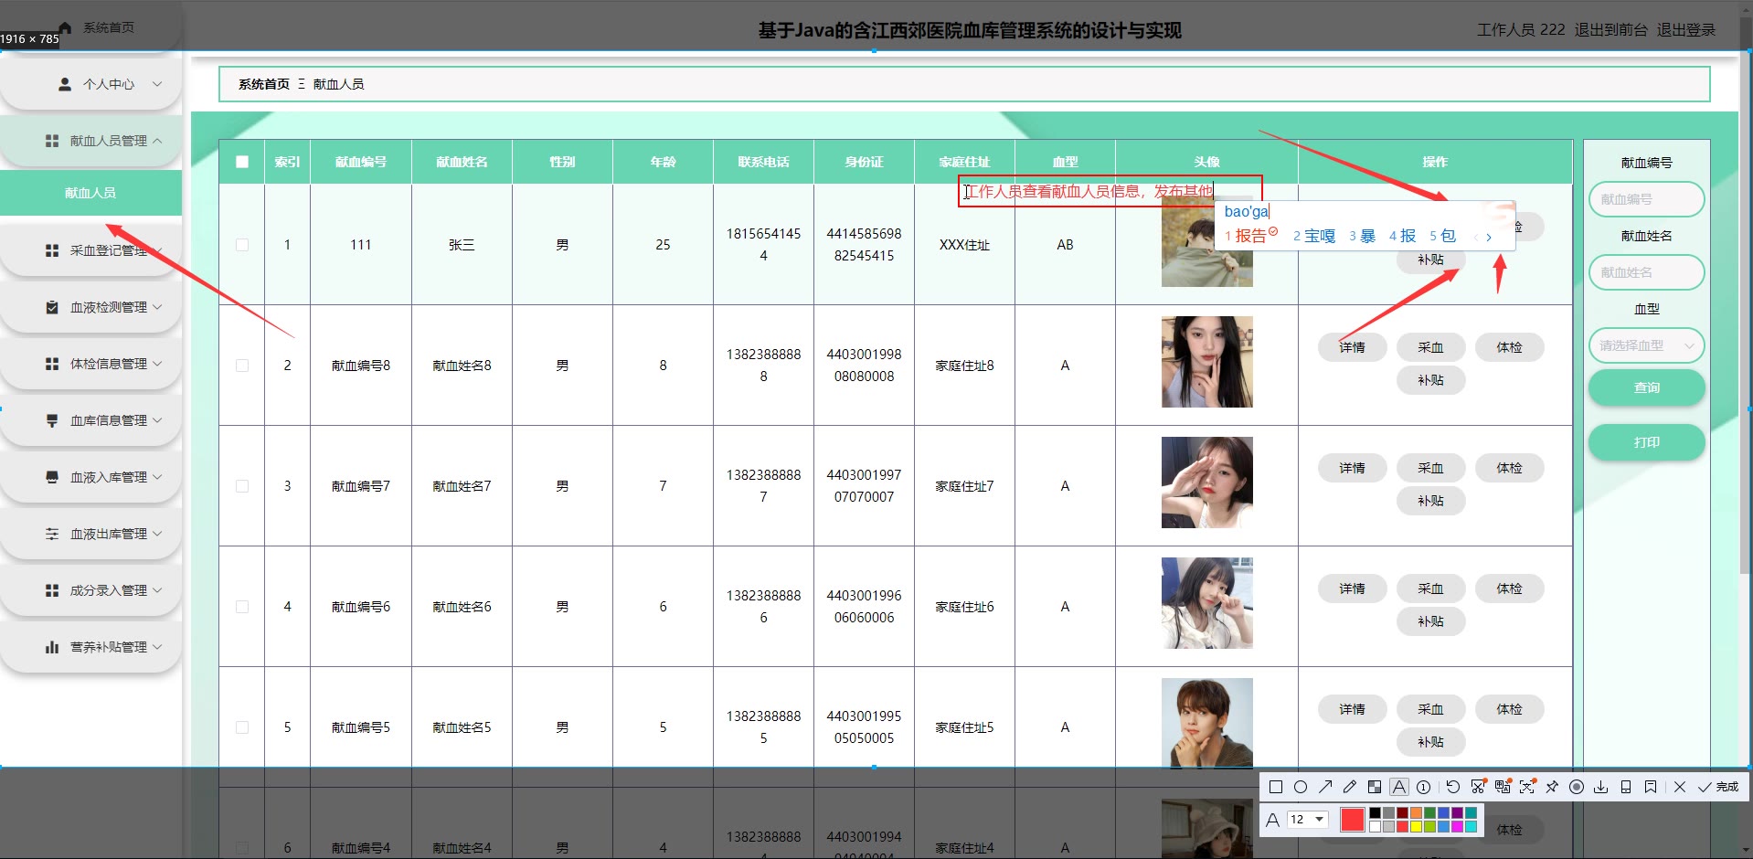The width and height of the screenshot is (1753, 859).
Task: Focus the 献血编号 search input
Action: (x=1647, y=199)
